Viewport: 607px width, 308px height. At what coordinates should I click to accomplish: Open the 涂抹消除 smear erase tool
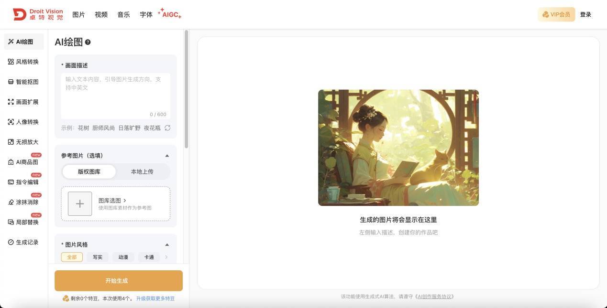tap(23, 202)
